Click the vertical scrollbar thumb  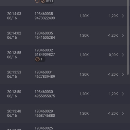(x=128, y=37)
